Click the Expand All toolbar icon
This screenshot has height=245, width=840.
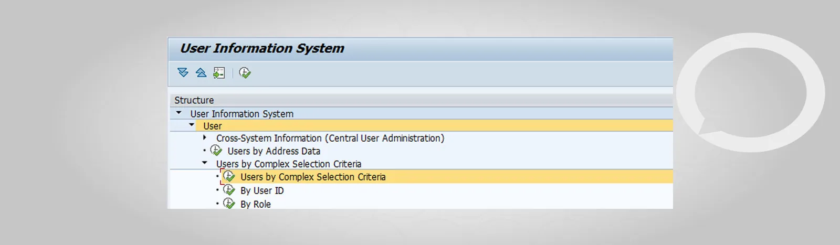[183, 72]
